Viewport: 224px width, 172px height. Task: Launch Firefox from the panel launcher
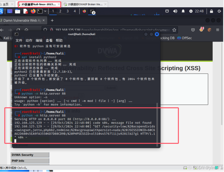coord(33,11)
